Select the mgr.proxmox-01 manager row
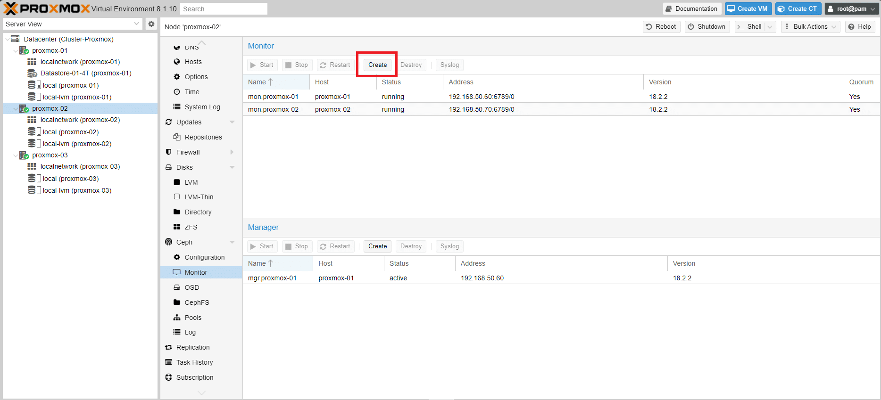Screen dimensions: 881x400 pyautogui.click(x=561, y=278)
